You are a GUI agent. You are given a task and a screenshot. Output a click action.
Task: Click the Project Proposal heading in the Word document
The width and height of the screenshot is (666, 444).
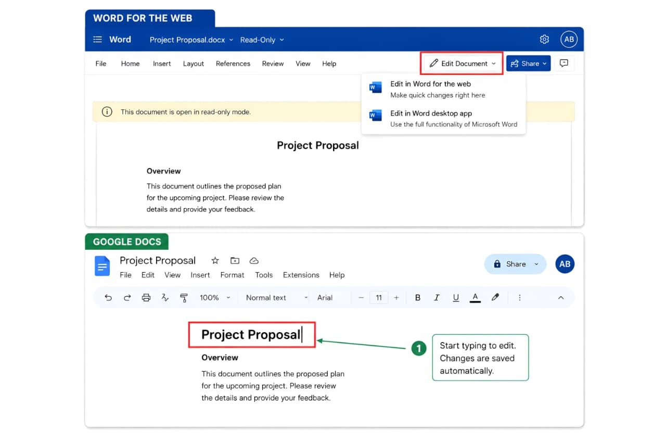click(x=318, y=145)
